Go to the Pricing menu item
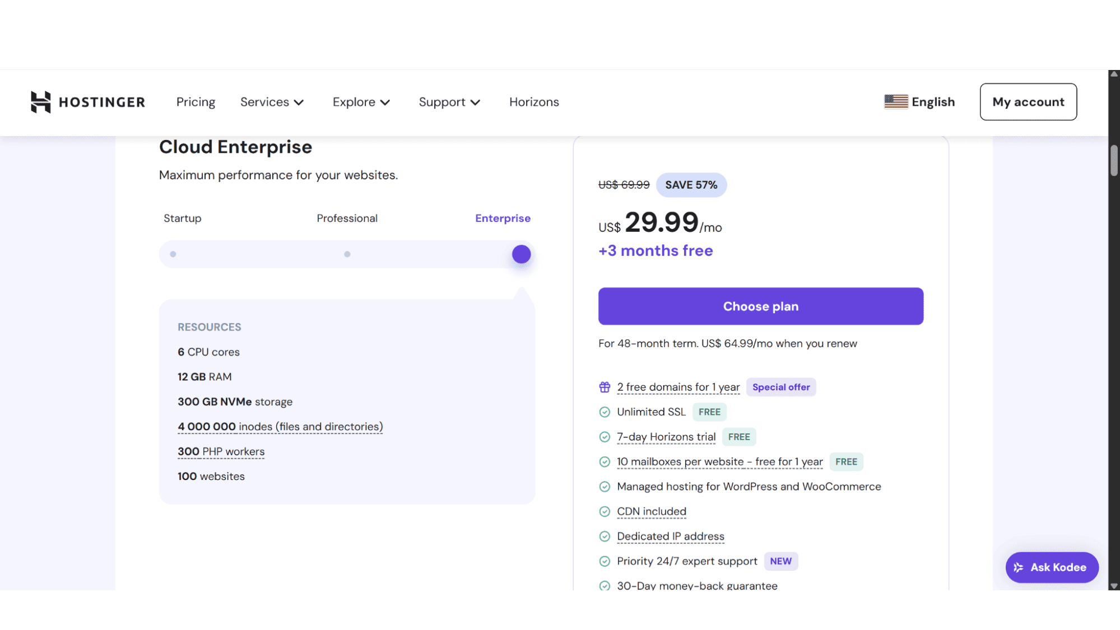 click(x=195, y=102)
